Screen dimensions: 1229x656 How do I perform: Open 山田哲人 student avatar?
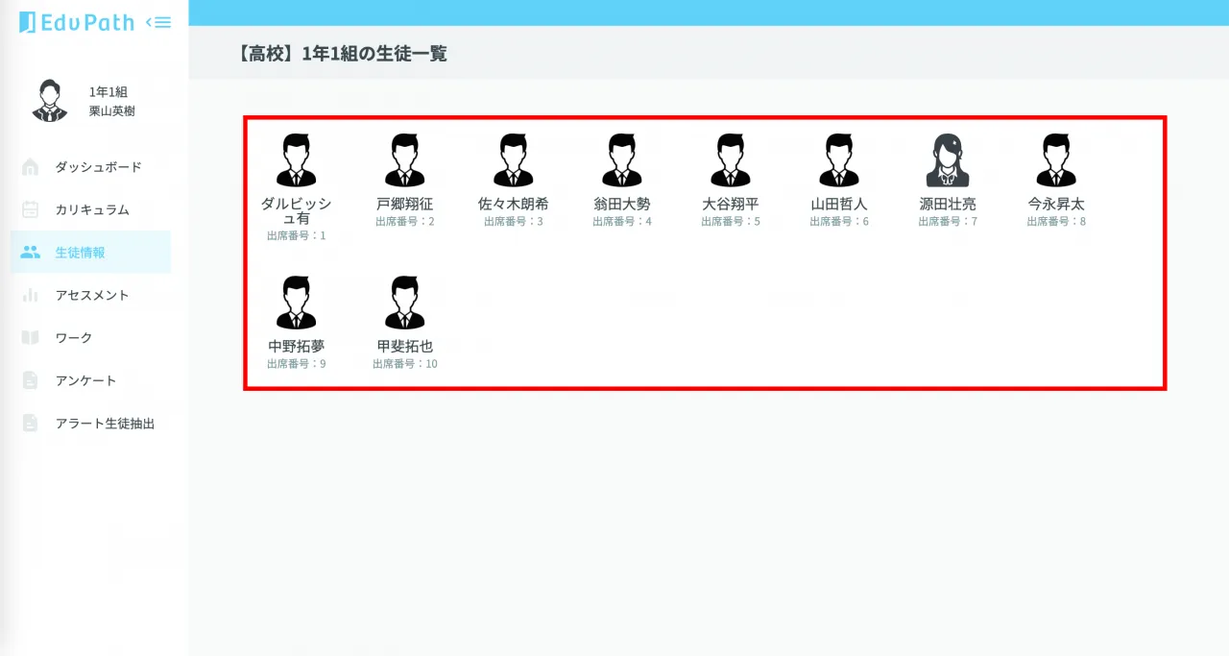point(839,159)
